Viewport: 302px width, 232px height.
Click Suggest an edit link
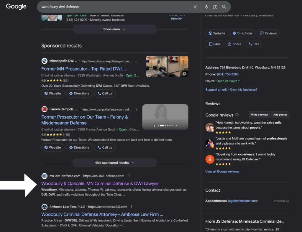pos(216,90)
